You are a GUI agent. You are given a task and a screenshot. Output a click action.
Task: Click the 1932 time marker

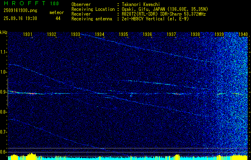coord(51,34)
